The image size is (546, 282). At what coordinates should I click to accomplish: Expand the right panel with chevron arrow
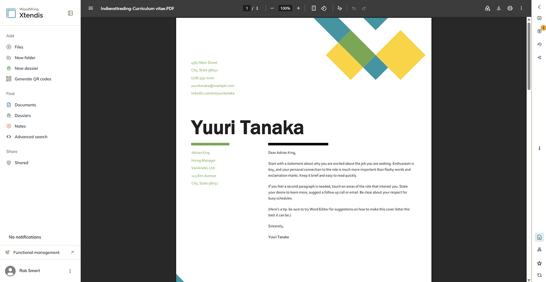539,7
